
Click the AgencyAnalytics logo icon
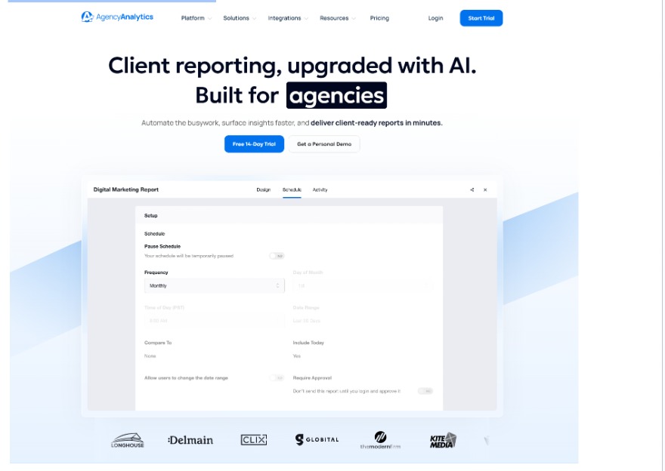tap(86, 17)
